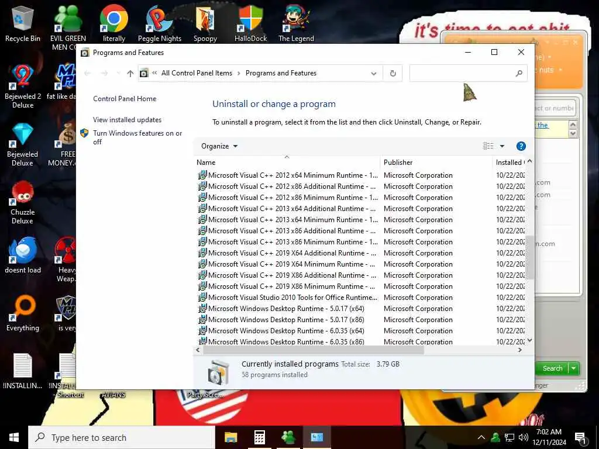Screen dimensions: 599x449
Task: Expand the address bar history dropdown
Action: tap(374, 73)
